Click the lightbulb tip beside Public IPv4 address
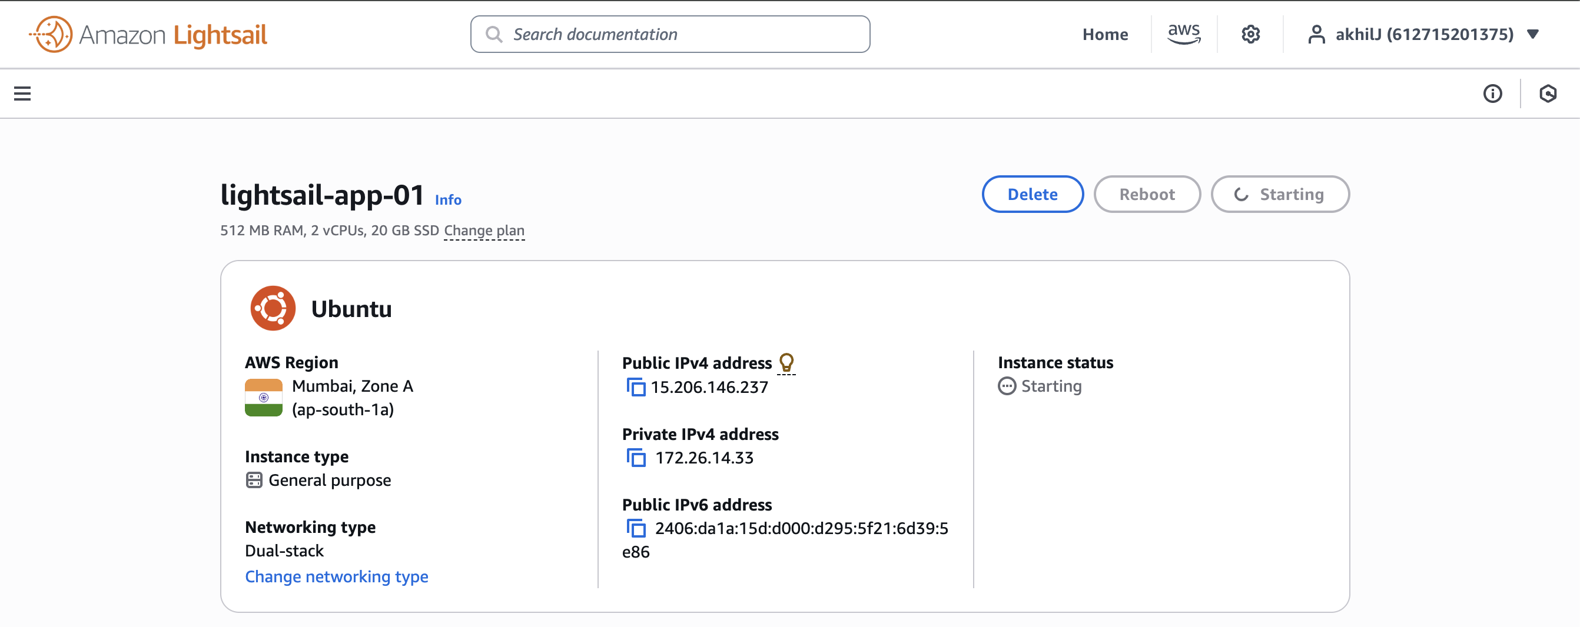Viewport: 1580px width, 627px height. coord(786,363)
